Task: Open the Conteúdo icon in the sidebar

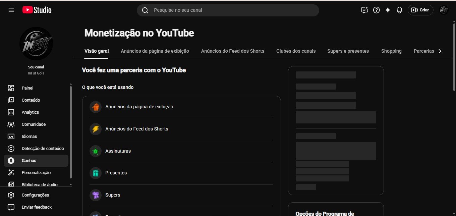Action: click(x=11, y=100)
